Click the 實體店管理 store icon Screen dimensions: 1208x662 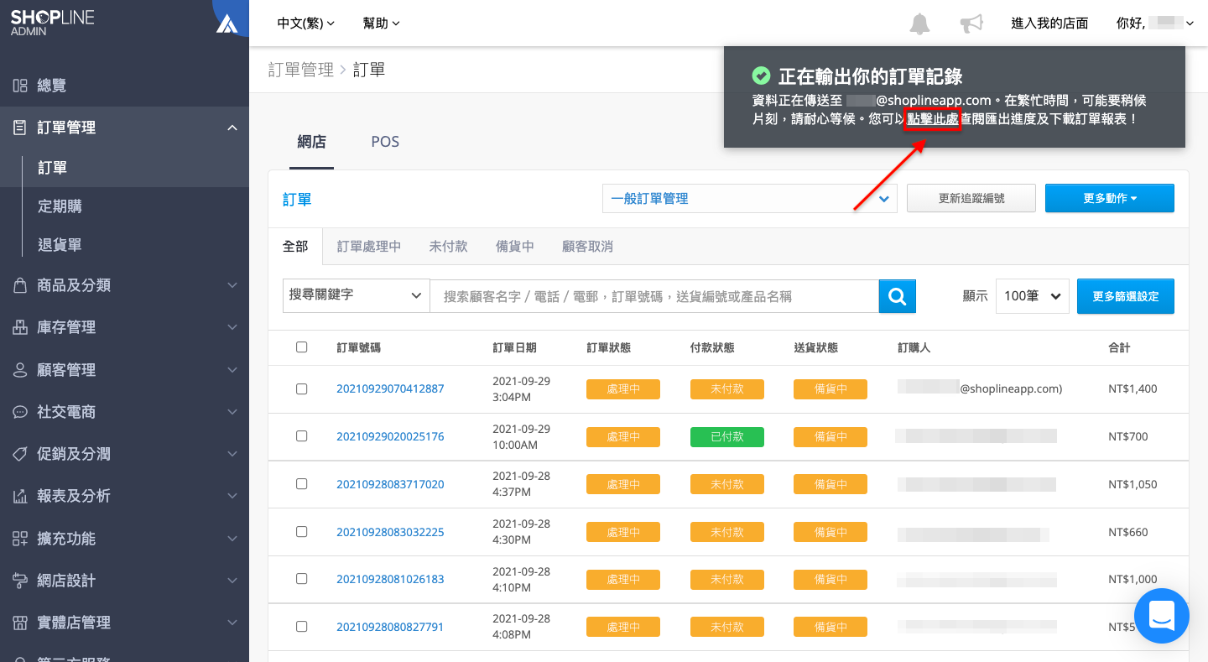pos(20,623)
